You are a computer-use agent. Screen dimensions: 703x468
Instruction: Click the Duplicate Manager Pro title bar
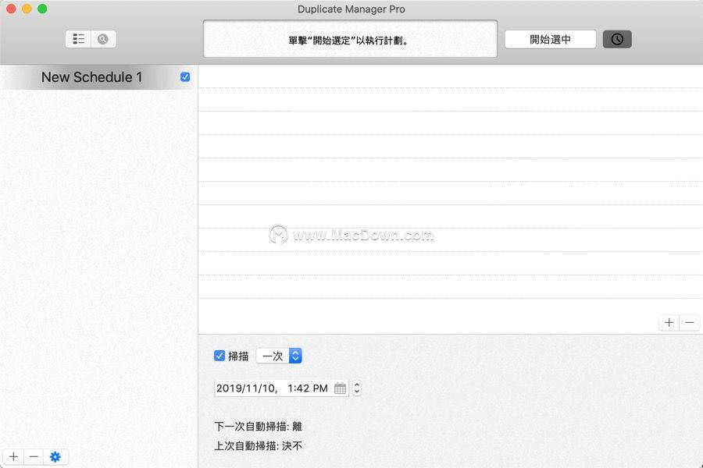(351, 9)
